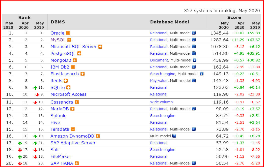Image resolution: width=264 pixels, height=167 pixels.
Task: Open the Elasticsearch link
Action: click(65, 74)
